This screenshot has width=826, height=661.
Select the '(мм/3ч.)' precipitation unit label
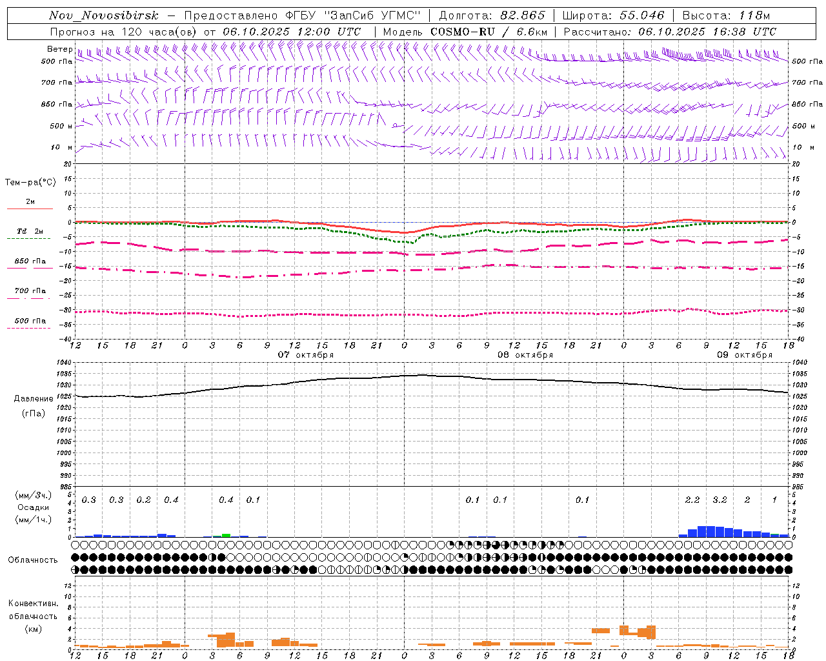[x=34, y=495]
